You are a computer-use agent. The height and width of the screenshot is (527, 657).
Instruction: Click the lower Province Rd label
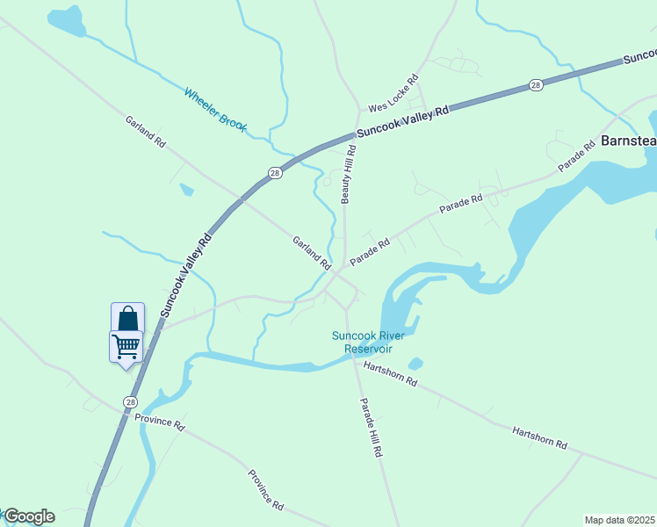[265, 490]
